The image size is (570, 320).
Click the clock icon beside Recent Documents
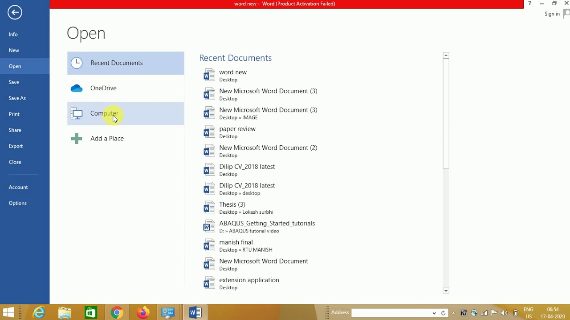click(77, 63)
